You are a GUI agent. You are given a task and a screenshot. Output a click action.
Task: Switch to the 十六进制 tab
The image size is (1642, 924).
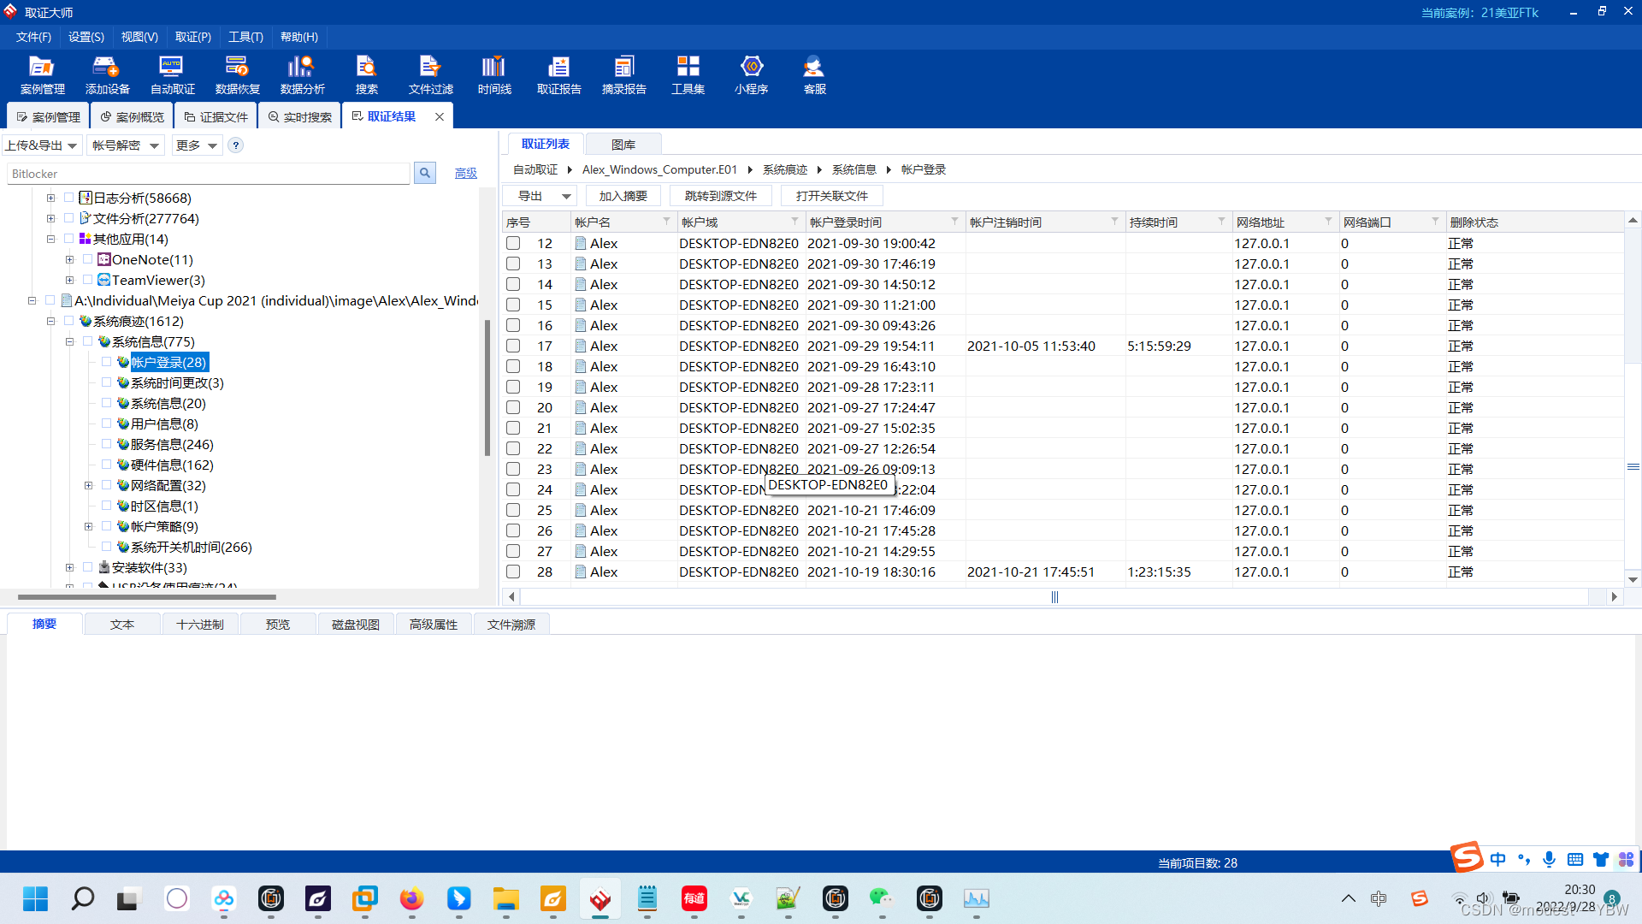point(199,625)
